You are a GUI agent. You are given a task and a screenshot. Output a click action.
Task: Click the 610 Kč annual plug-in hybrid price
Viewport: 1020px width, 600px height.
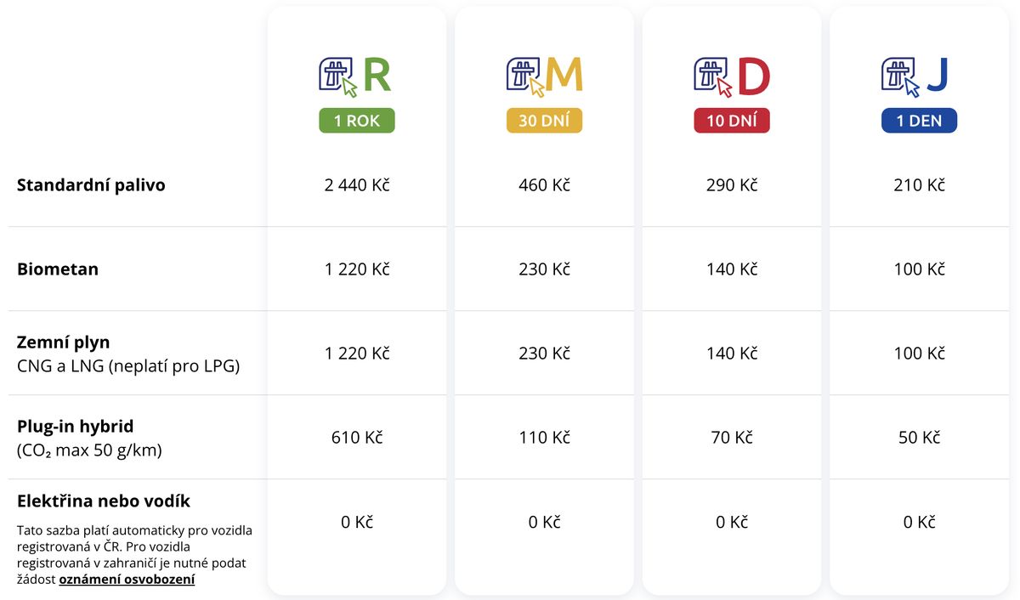click(357, 438)
